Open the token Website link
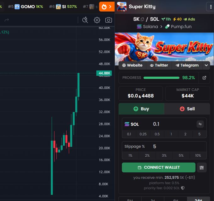This screenshot has height=201, width=214. (x=132, y=65)
